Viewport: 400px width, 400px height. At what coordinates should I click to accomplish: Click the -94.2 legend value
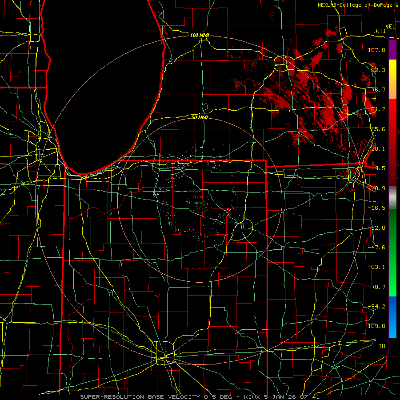coord(376,306)
